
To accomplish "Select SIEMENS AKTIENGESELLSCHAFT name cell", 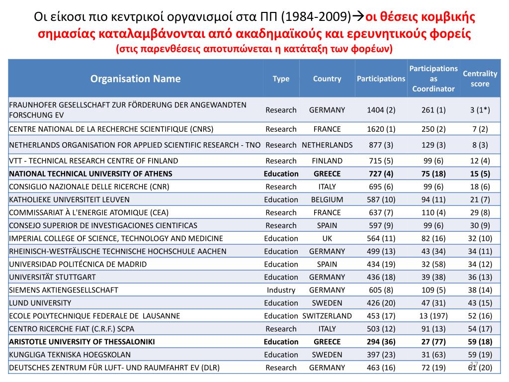I will pyautogui.click(x=64, y=290).
